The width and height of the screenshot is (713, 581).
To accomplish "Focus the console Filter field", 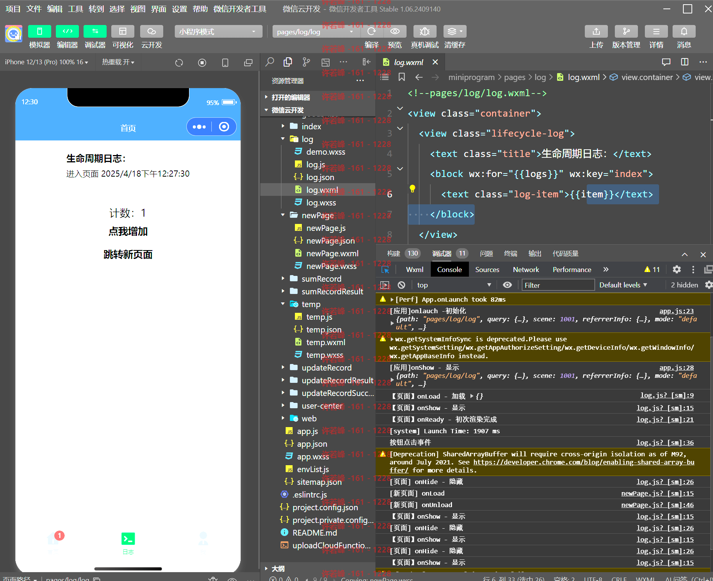I will (558, 285).
